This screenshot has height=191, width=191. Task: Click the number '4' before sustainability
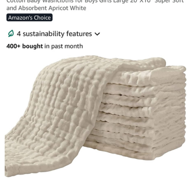pyautogui.click(x=19, y=34)
